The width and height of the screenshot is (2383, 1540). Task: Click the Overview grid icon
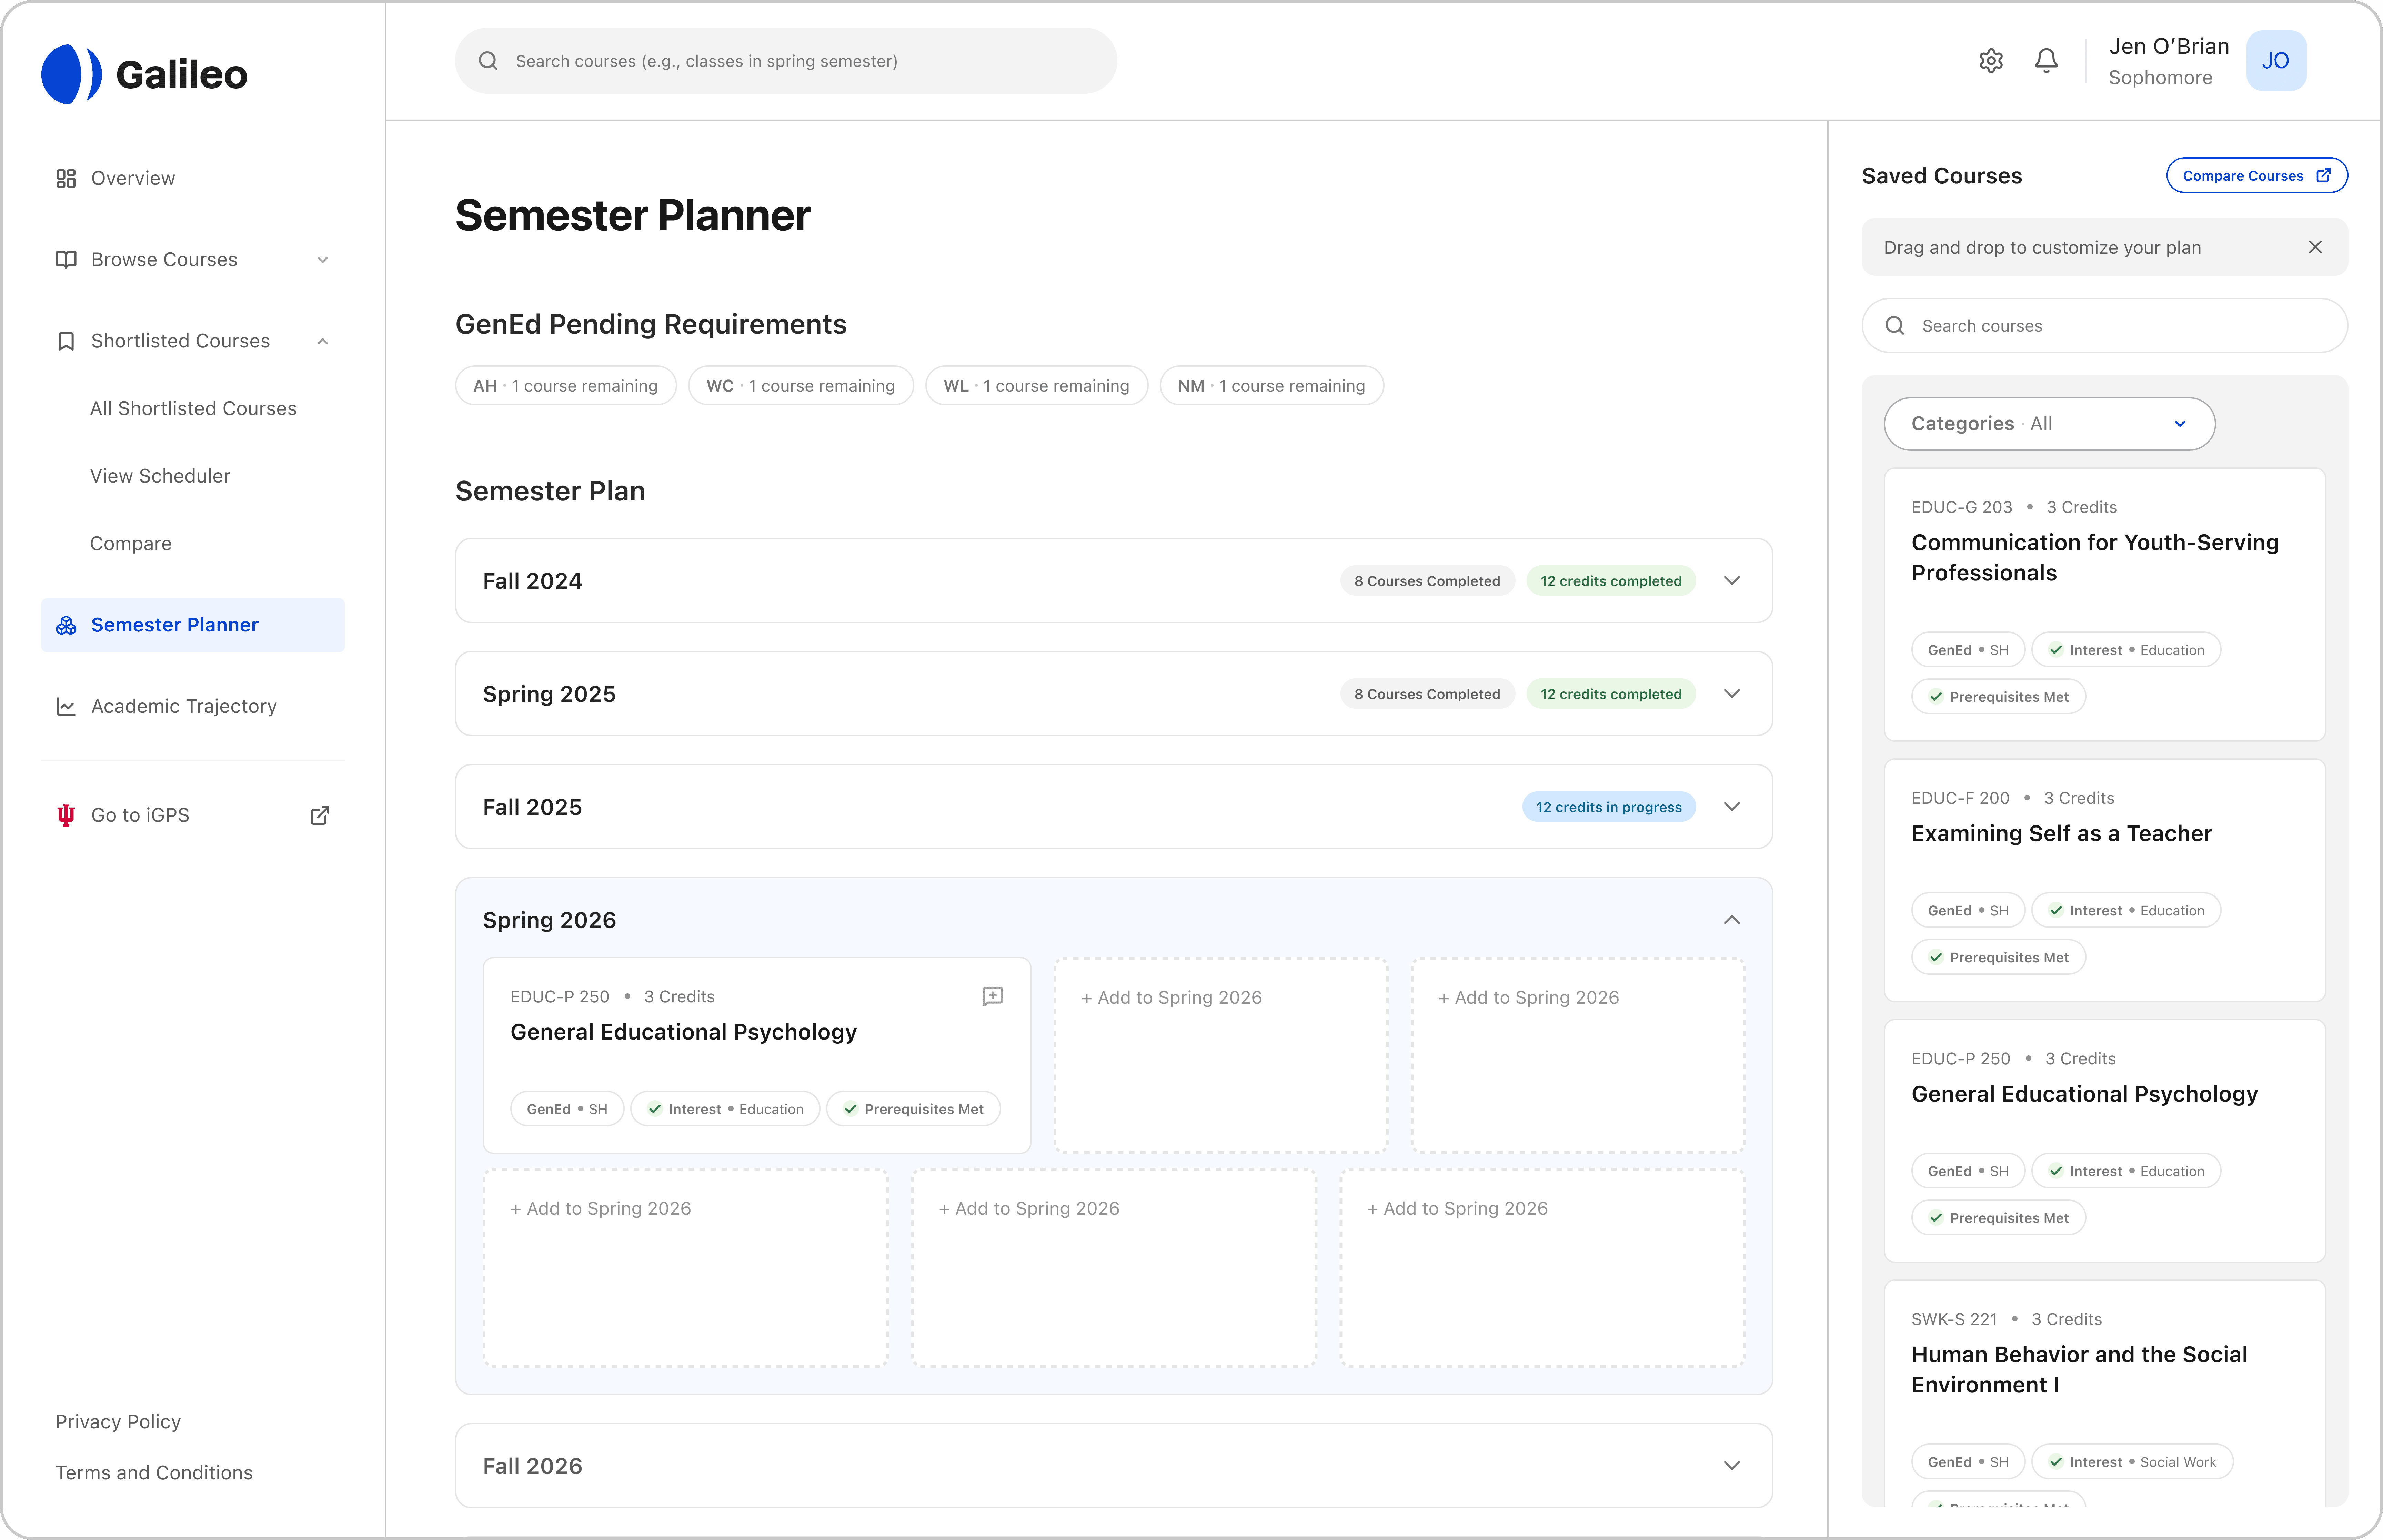click(66, 178)
